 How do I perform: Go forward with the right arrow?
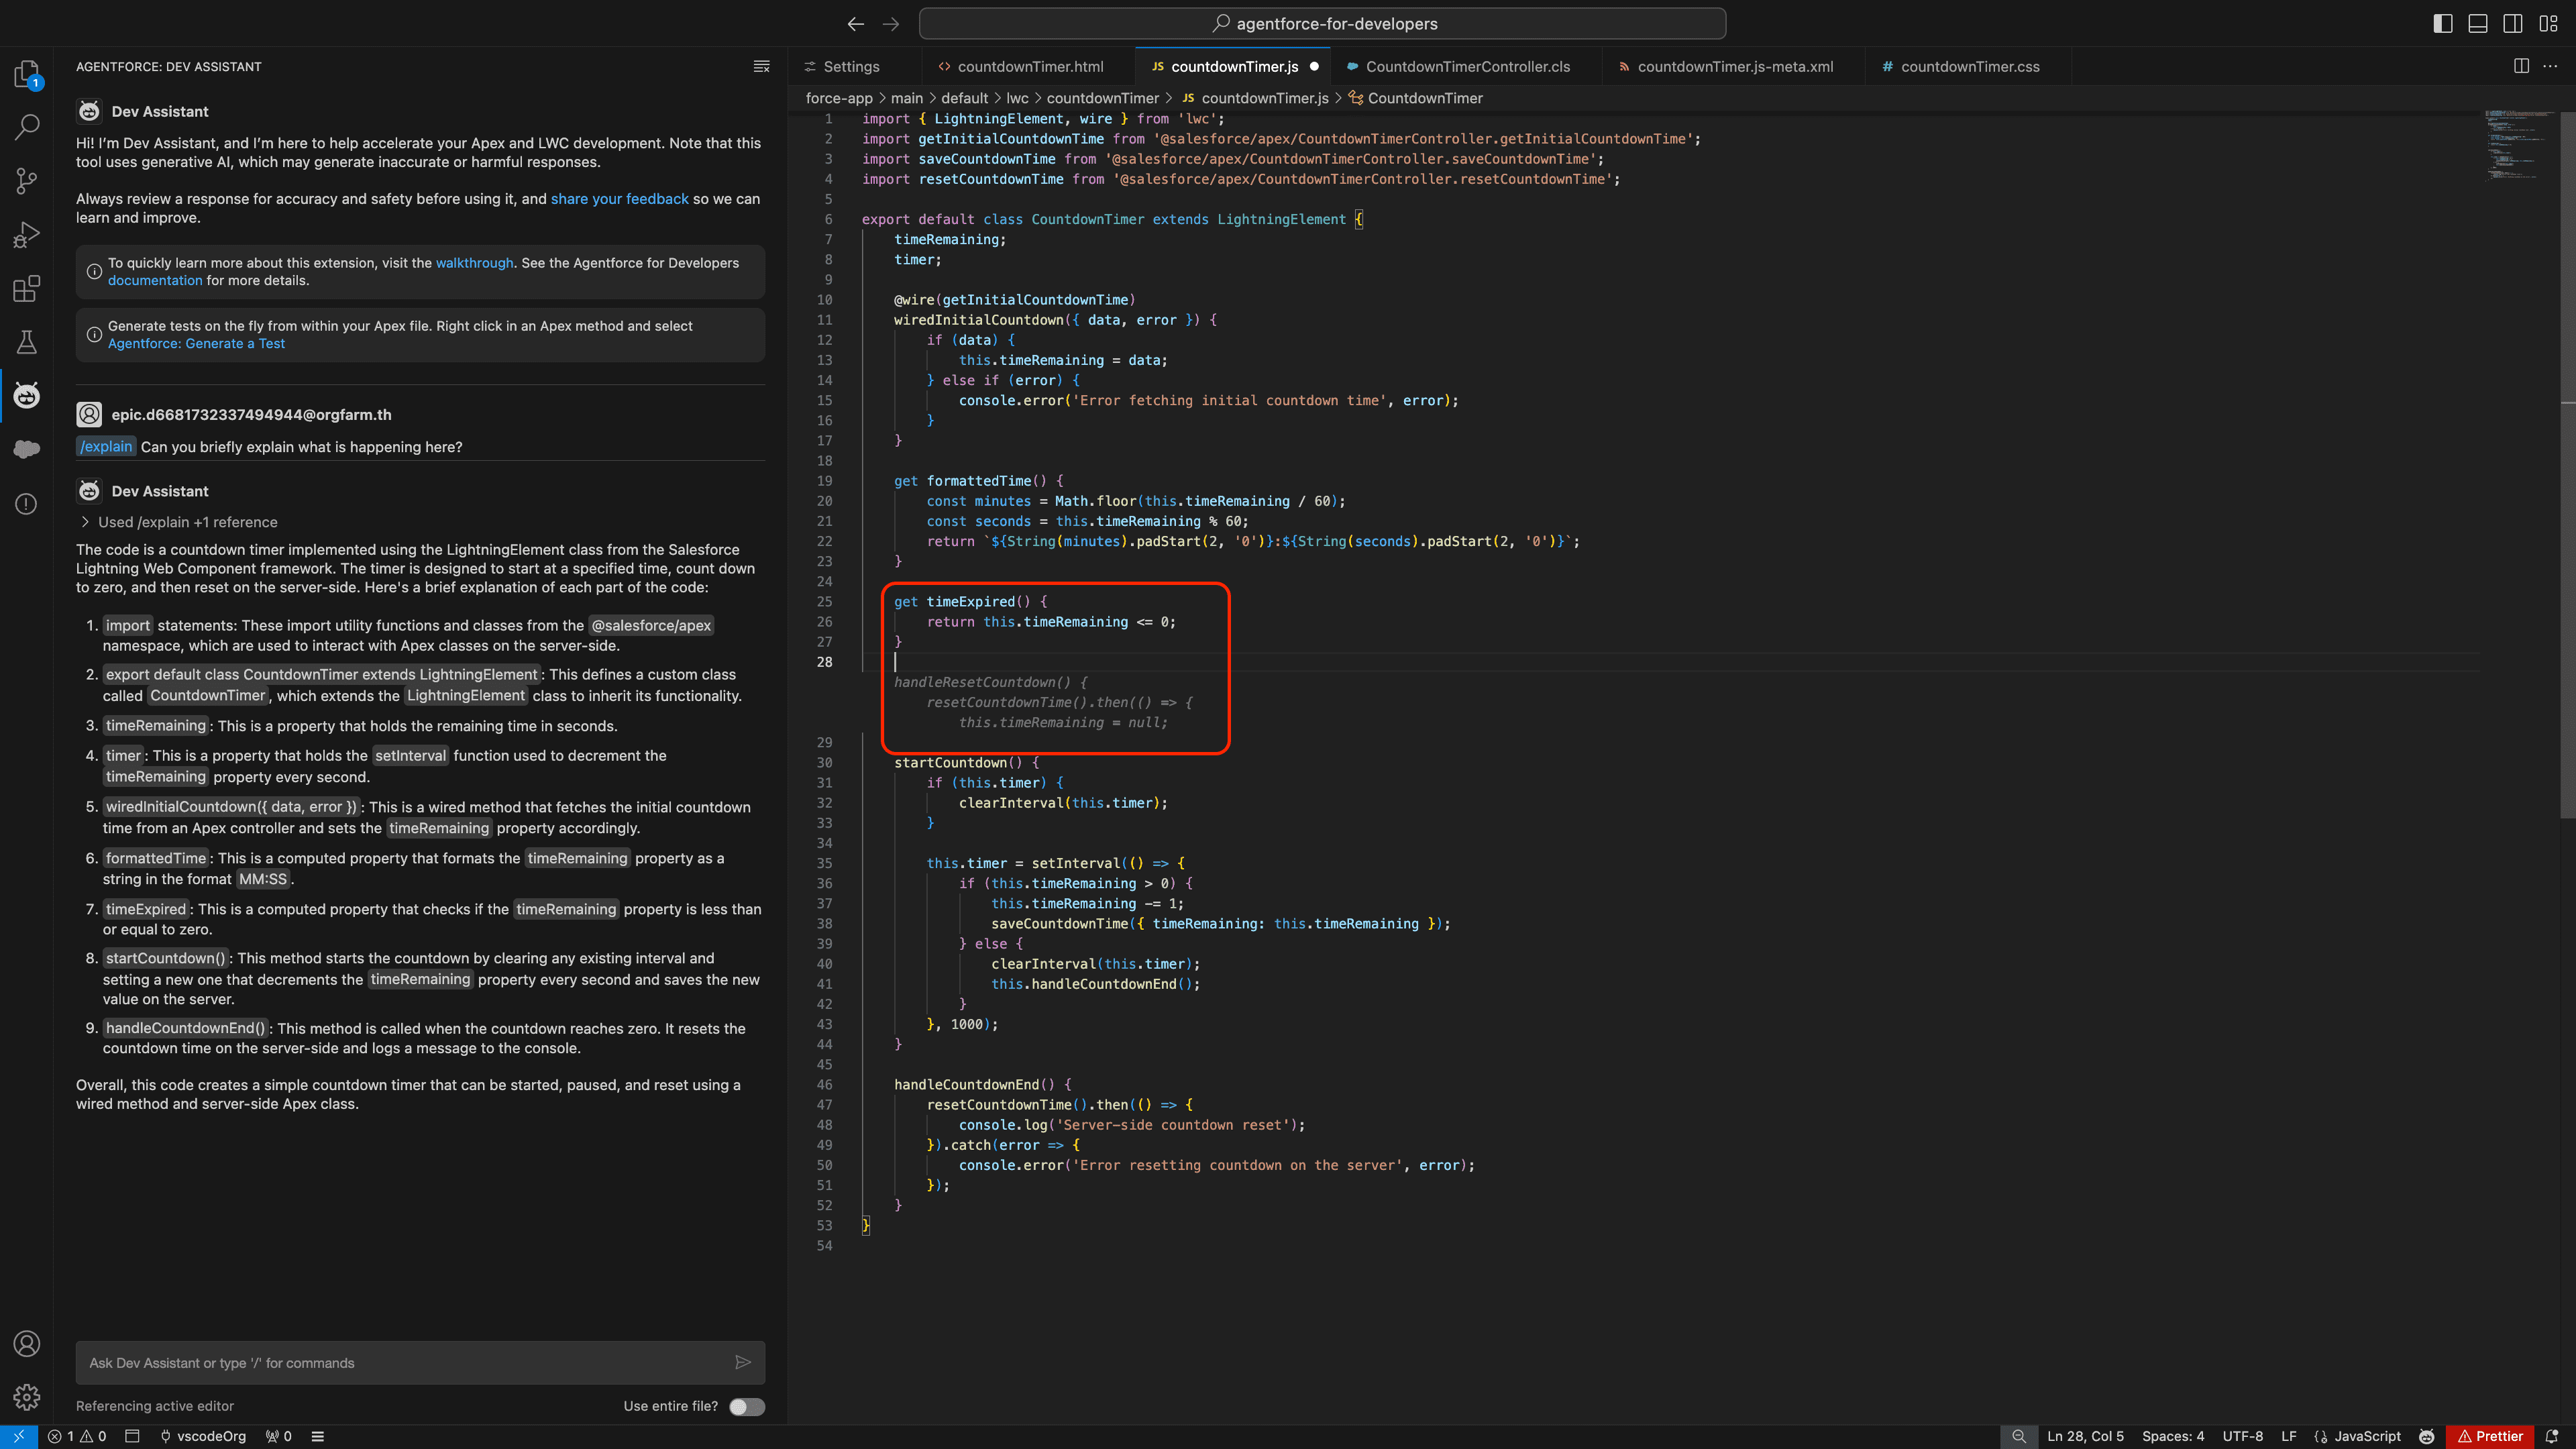(x=891, y=24)
